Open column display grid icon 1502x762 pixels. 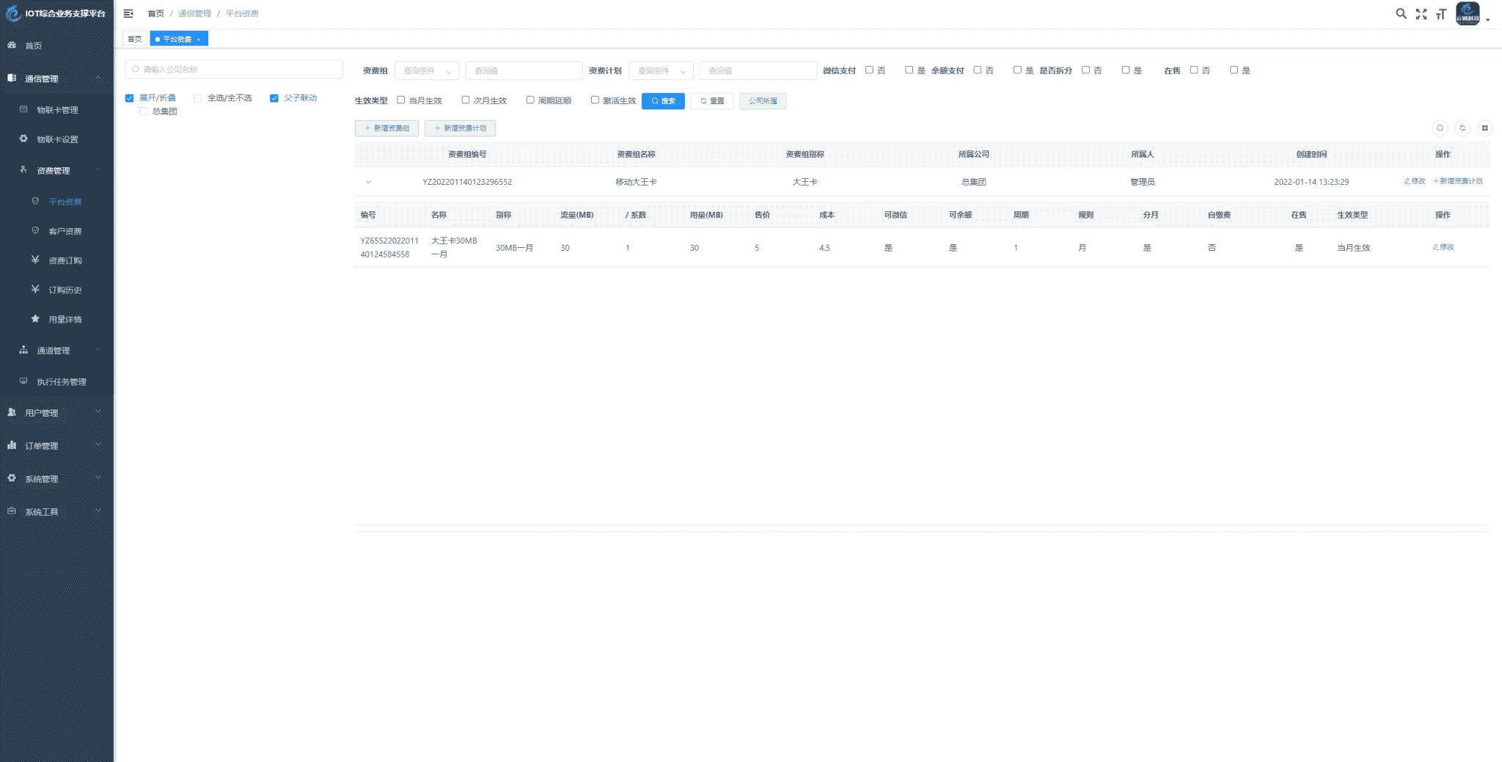pyautogui.click(x=1484, y=128)
